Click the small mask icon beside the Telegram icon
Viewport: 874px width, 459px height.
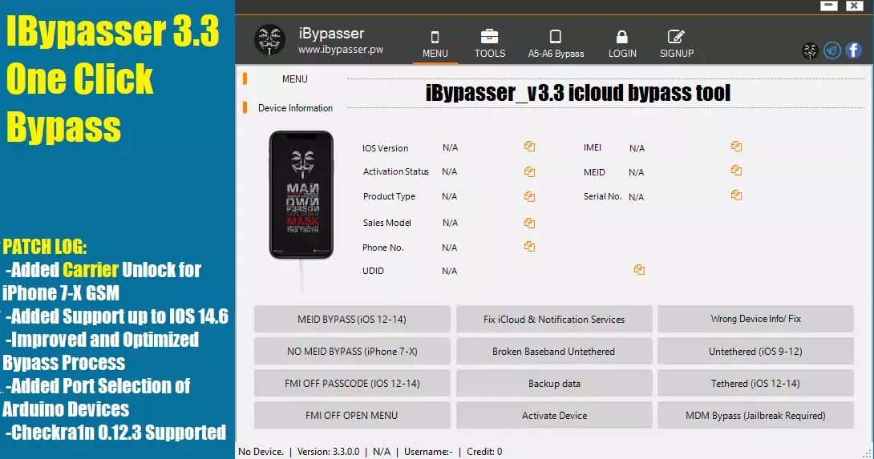tap(810, 50)
